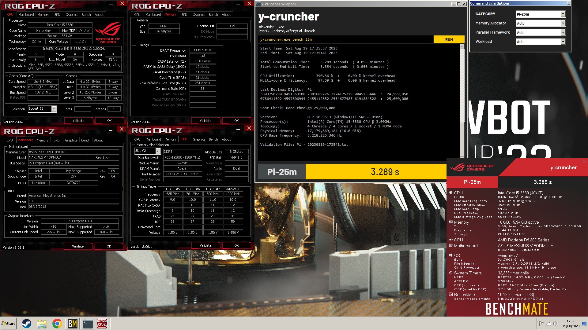Viewport: 588px width, 330px height.
Task: Click the OS Windows icon in BenchMate panel
Action: pos(451,255)
